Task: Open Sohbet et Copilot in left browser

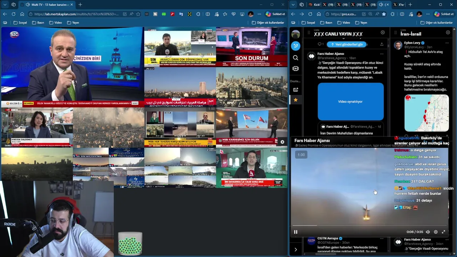Action: coord(275,14)
